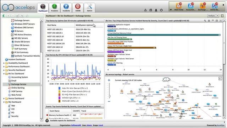Open the Accounting service shortcut icon

pyautogui.click(x=191, y=7)
